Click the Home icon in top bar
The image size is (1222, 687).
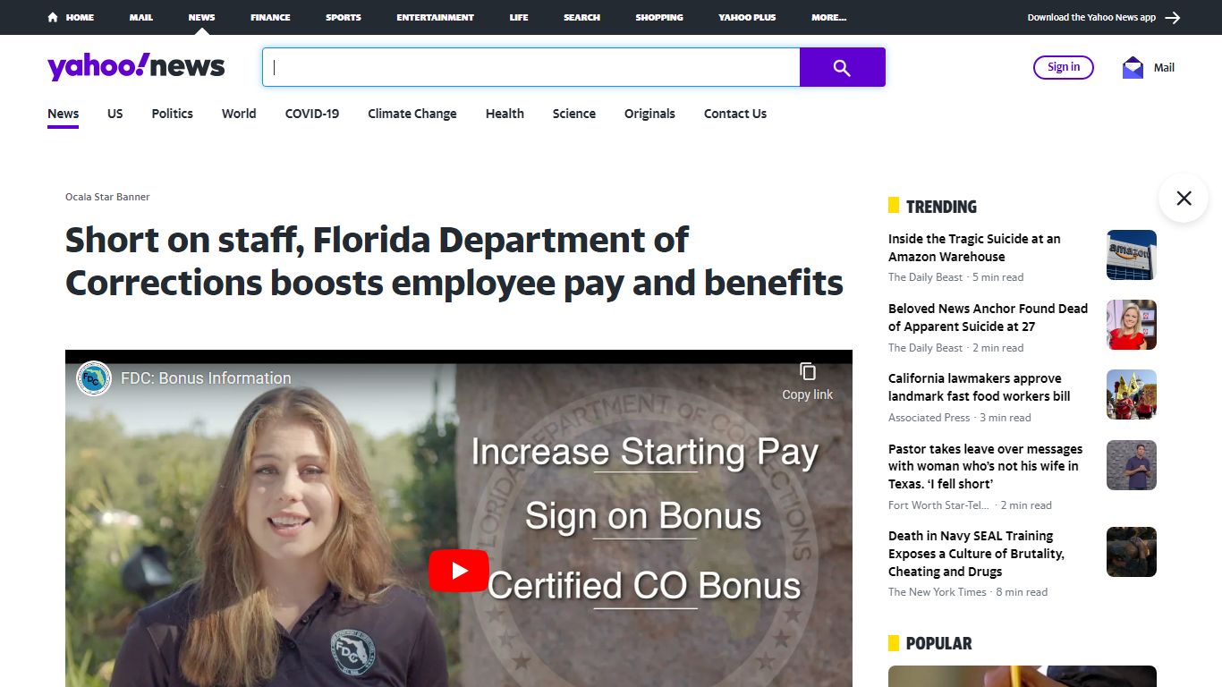click(53, 17)
